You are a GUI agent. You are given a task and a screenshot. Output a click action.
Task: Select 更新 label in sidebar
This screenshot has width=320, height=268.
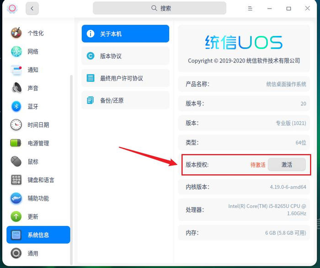tap(33, 216)
